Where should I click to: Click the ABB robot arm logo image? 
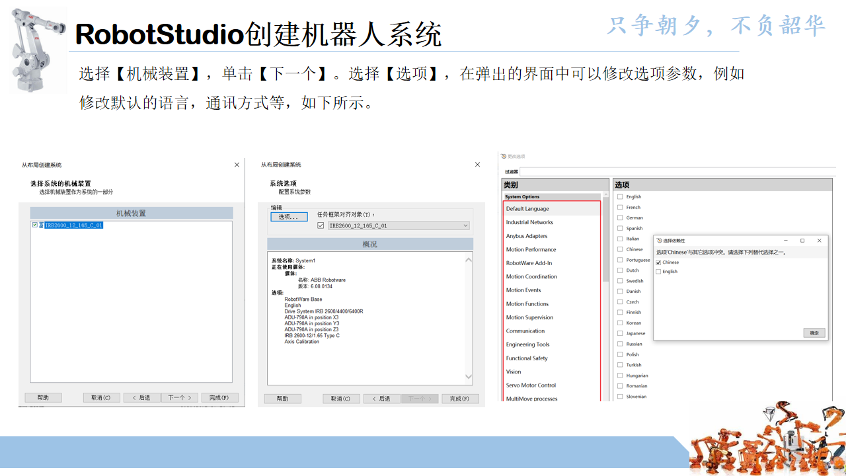[36, 46]
